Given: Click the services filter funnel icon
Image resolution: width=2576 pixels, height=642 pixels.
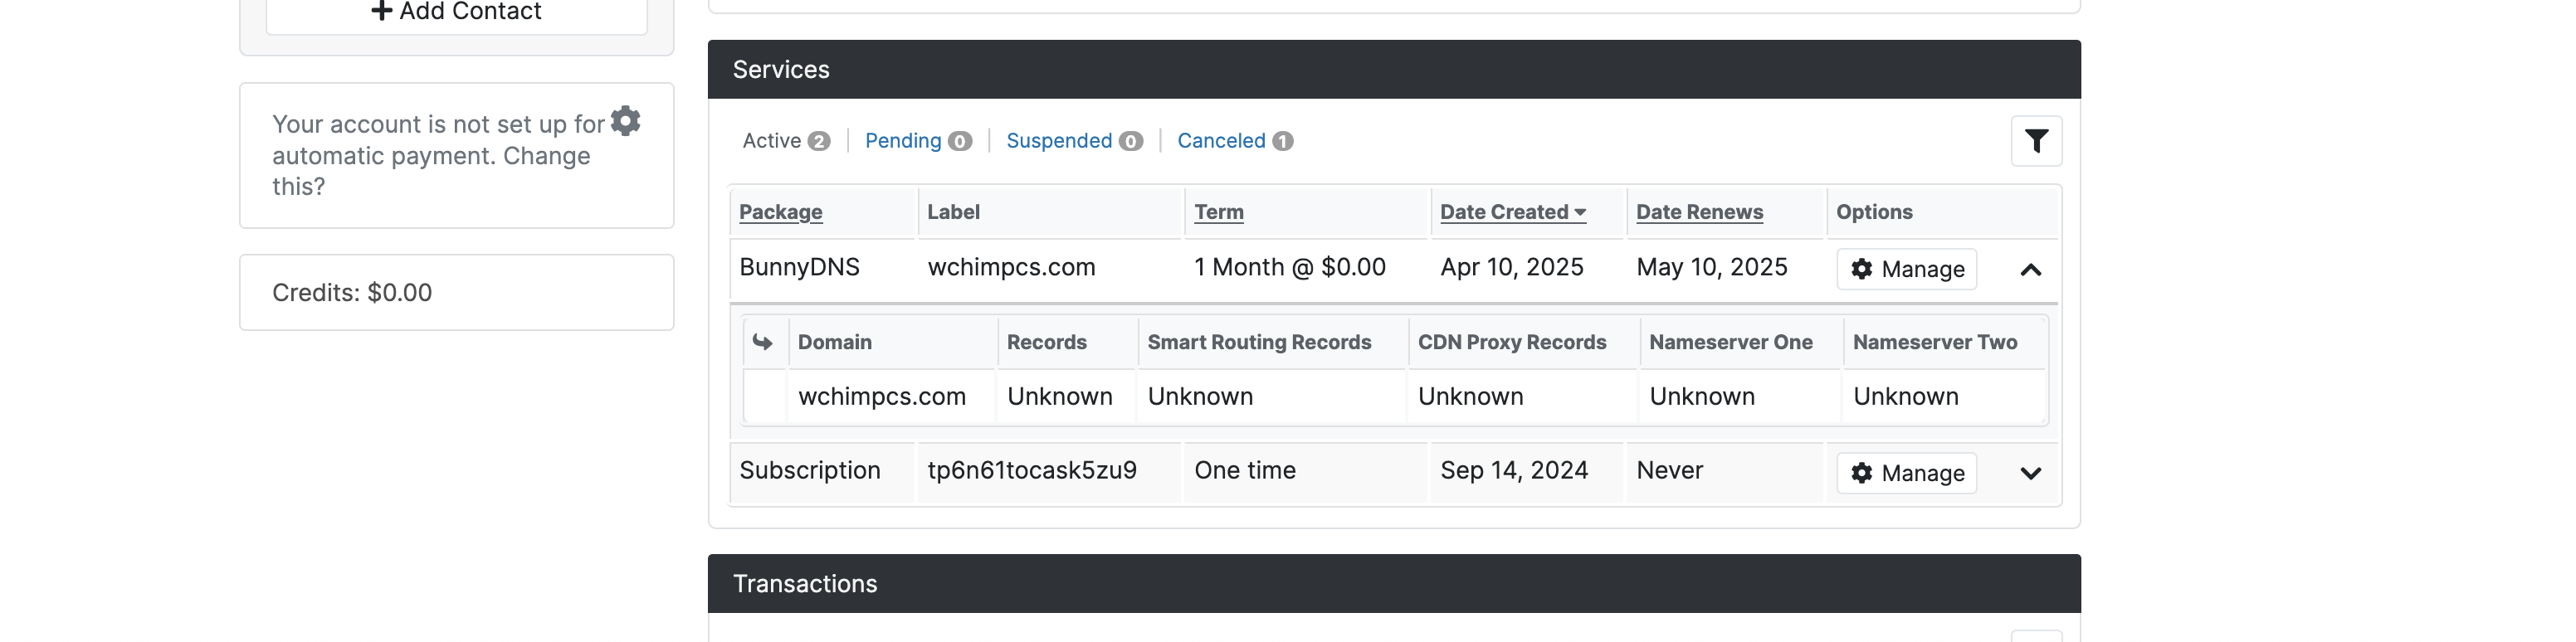Looking at the screenshot, I should click(2036, 141).
